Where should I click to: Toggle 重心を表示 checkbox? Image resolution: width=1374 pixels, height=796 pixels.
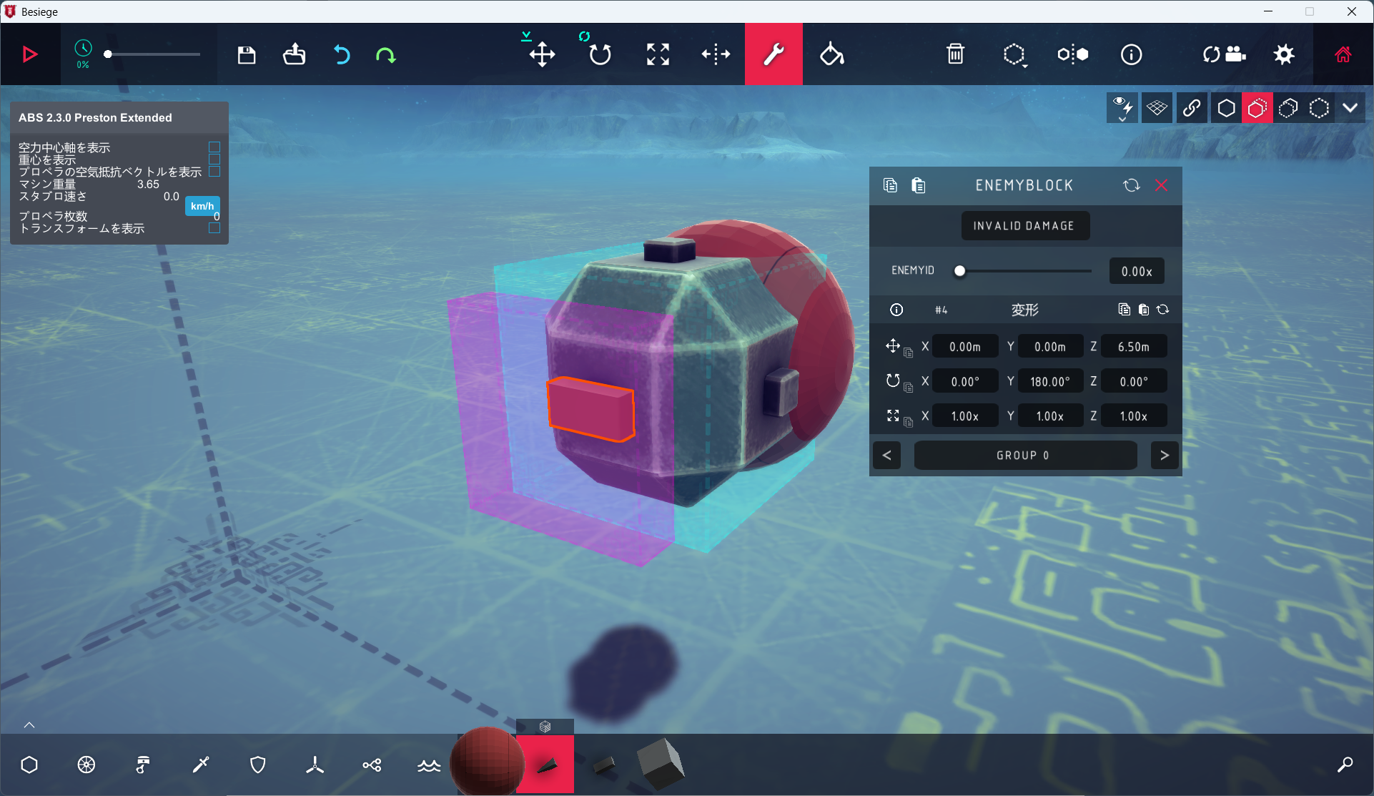[214, 159]
